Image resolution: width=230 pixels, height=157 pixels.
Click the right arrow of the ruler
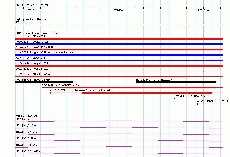coord(222,8)
